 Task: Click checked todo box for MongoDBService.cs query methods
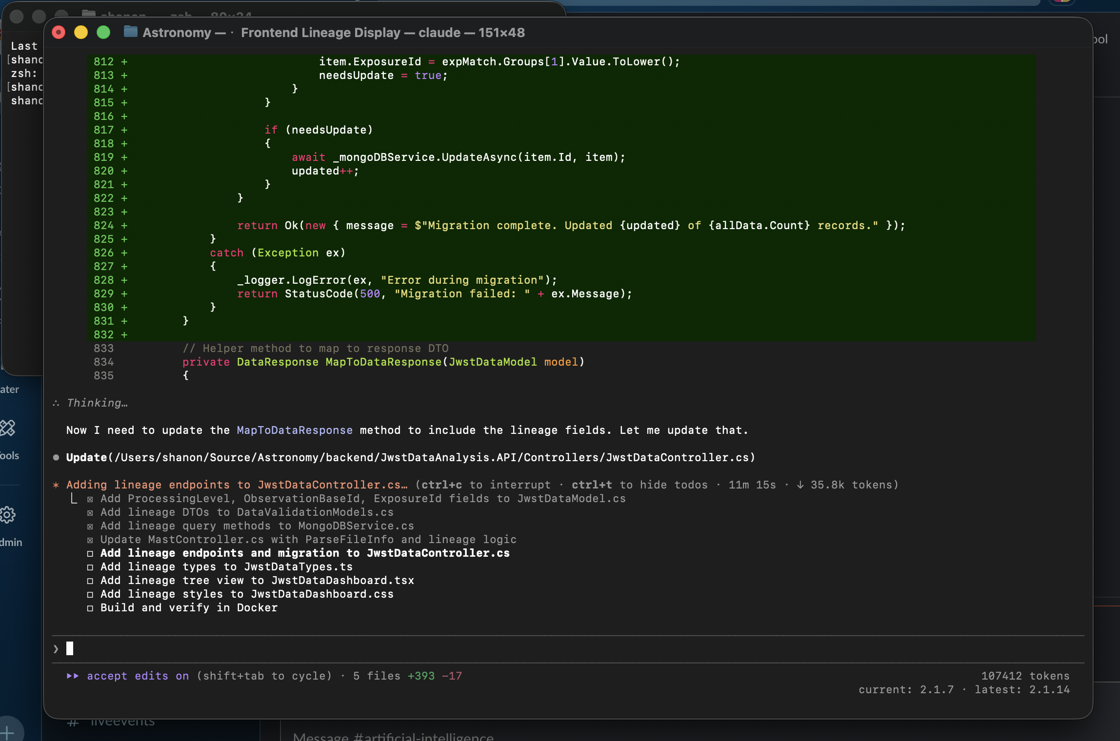(x=90, y=526)
